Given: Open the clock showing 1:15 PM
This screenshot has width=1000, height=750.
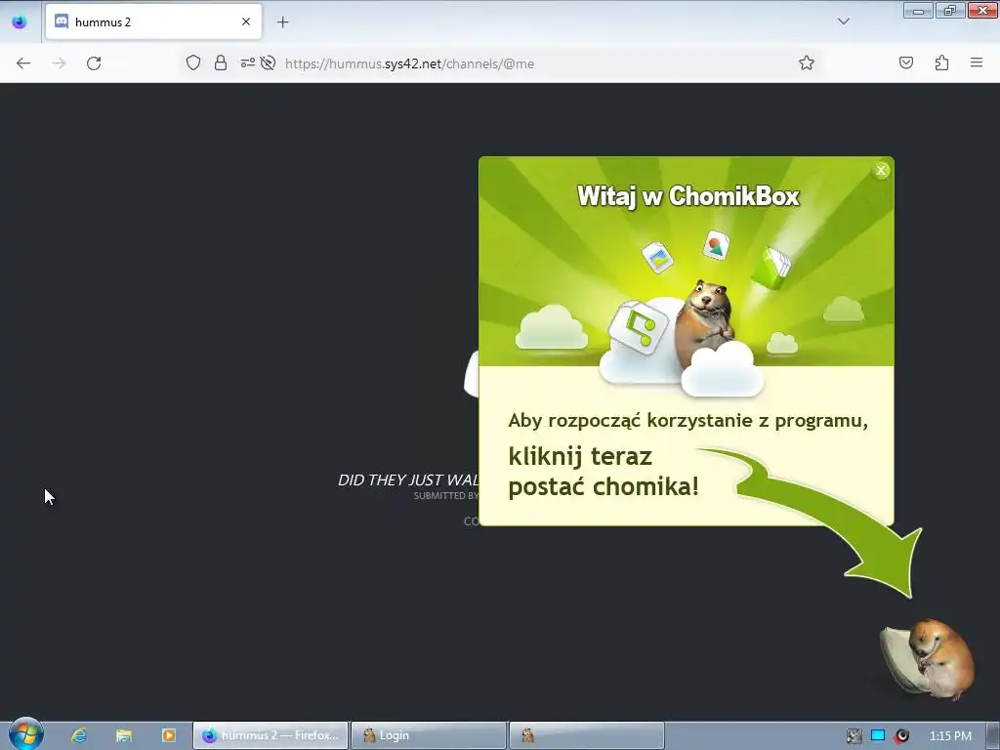Looking at the screenshot, I should [x=950, y=736].
